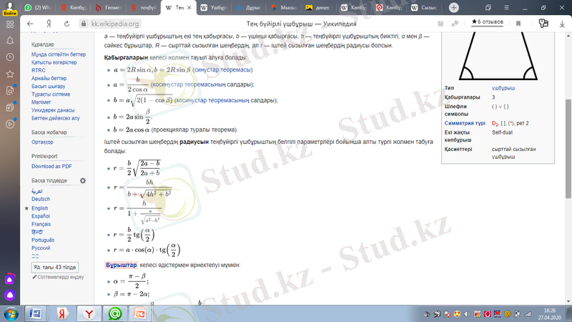Click the padlock site security icon
This screenshot has width=572, height=322.
(84, 24)
